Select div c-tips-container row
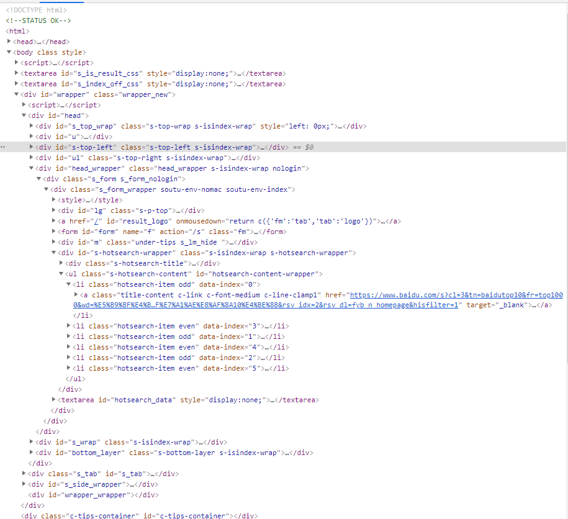This screenshot has height=519, width=568. tap(140, 515)
